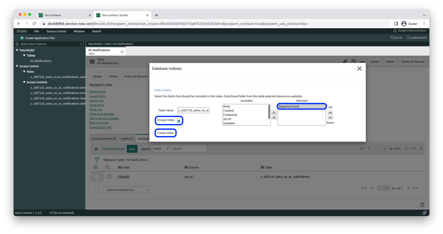Click the Create Index button
This screenshot has width=443, height=234.
(165, 133)
